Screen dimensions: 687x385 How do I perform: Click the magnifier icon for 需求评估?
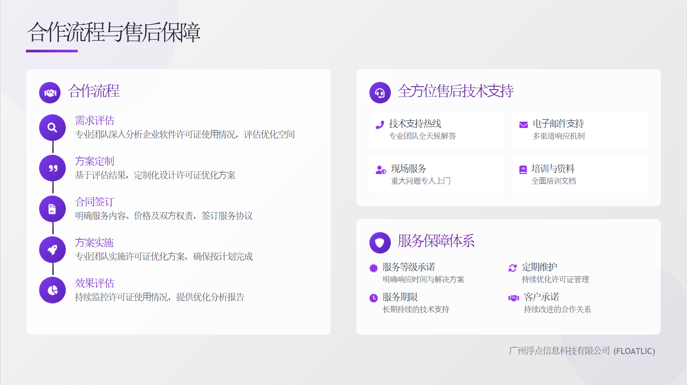(52, 128)
